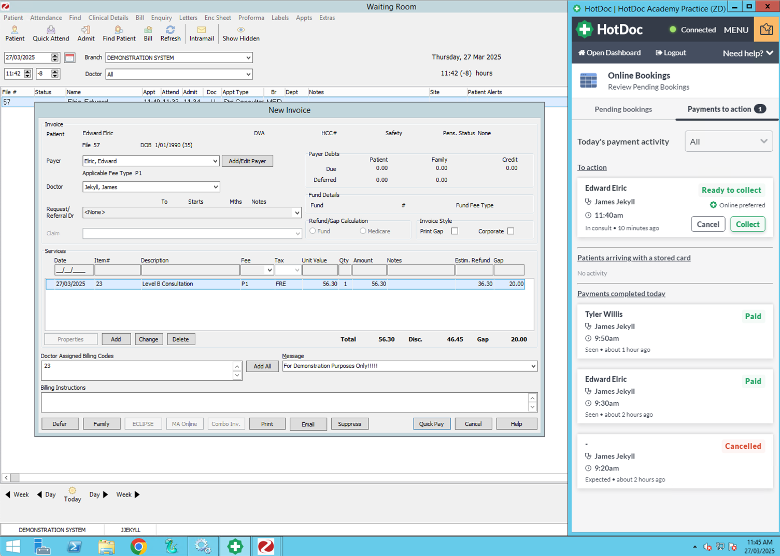Advance one week with right arrow
780x556 pixels.
tap(128, 495)
